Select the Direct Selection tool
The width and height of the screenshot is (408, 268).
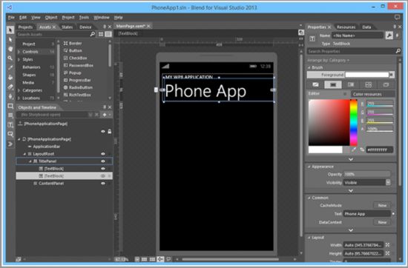[x=10, y=40]
